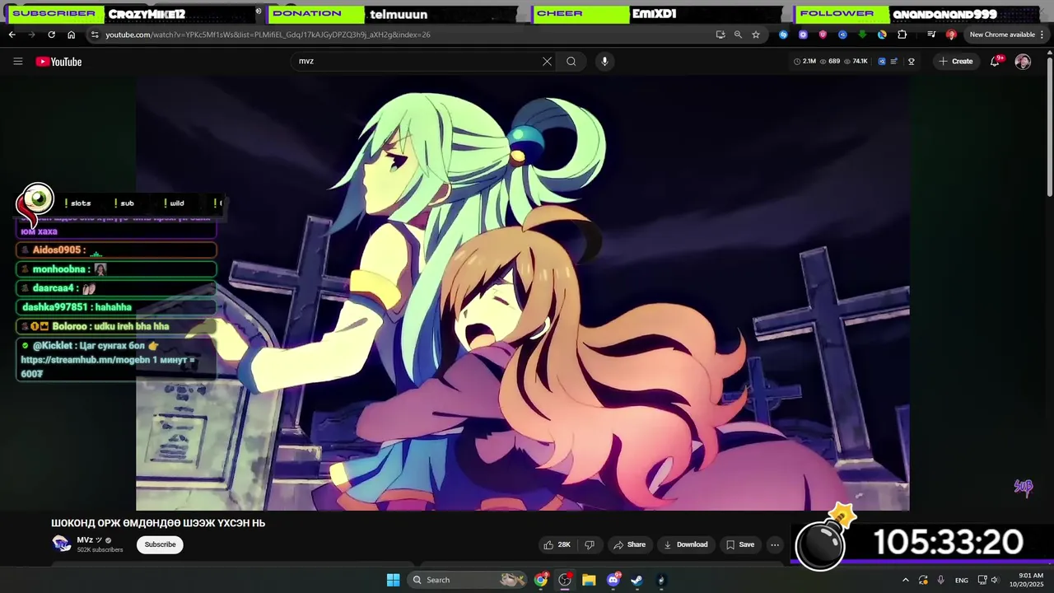Start voice search with microphone
This screenshot has width=1054, height=593.
(604, 61)
